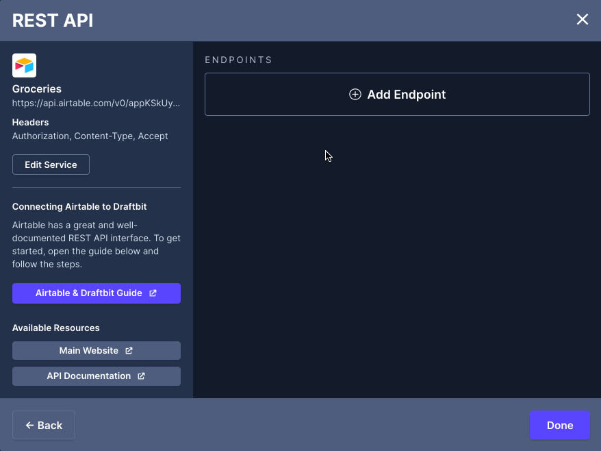The image size is (601, 451).
Task: Click the api.airtable.com base URL text
Action: [96, 103]
